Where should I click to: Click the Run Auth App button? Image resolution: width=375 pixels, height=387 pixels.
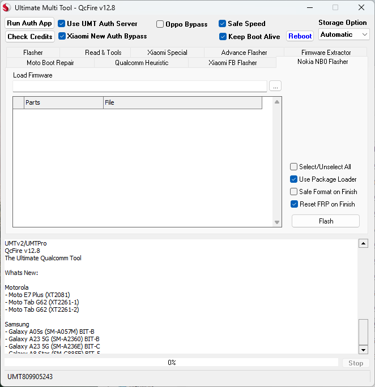point(29,23)
